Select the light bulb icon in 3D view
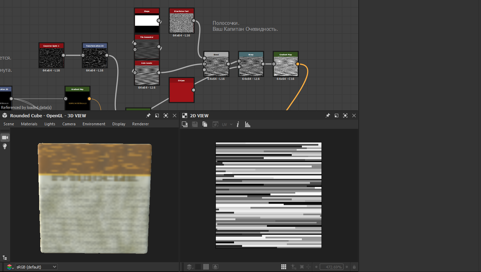The image size is (481, 272). [5, 146]
